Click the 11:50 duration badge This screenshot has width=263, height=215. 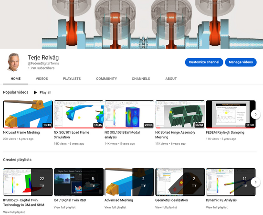250,125
